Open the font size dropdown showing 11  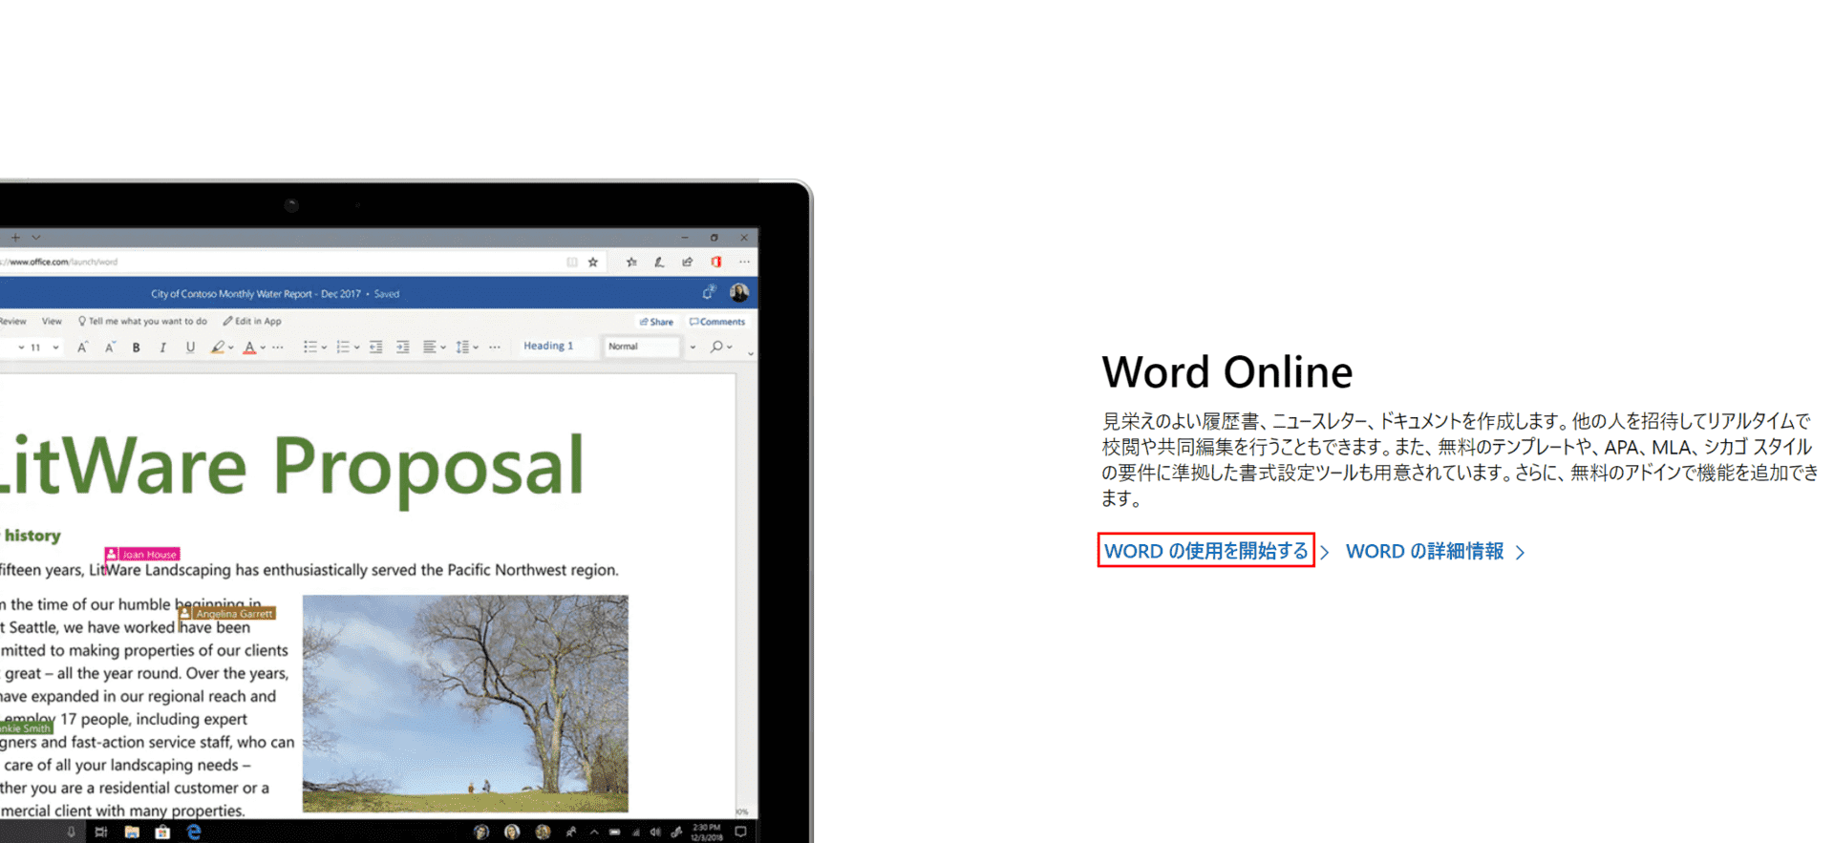(55, 348)
